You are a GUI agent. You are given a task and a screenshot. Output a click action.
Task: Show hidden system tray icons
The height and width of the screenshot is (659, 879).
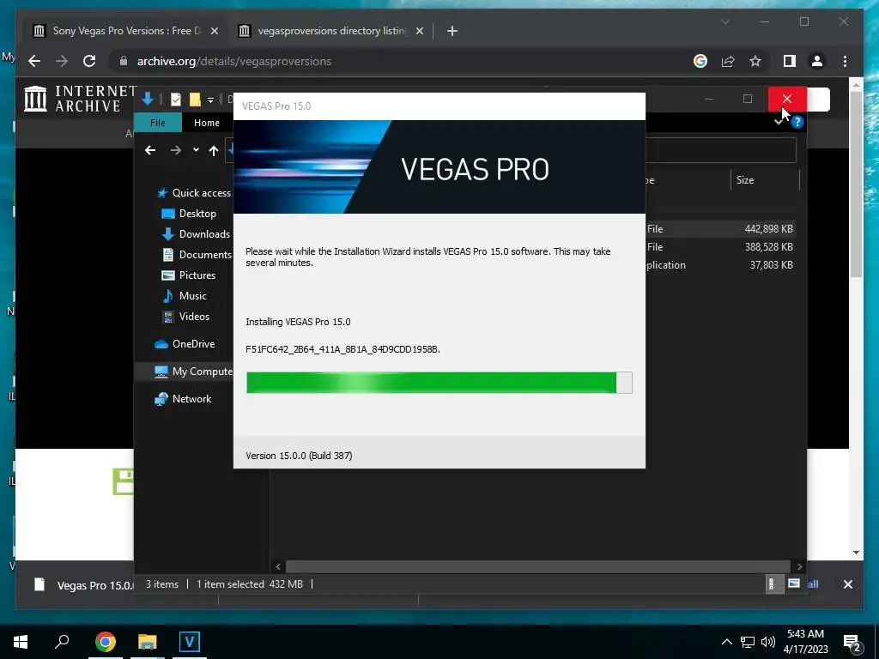(x=726, y=642)
